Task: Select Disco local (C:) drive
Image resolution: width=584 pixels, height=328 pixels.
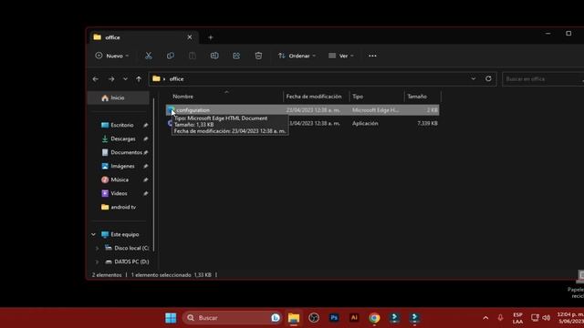Action: [131, 248]
